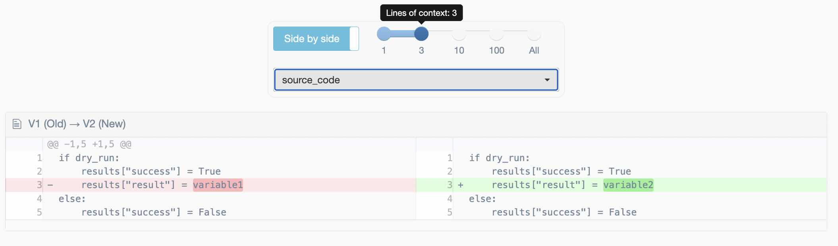Viewport: 838px width, 246px height.
Task: Click the white handle of Side by side toggle
Action: click(x=354, y=38)
